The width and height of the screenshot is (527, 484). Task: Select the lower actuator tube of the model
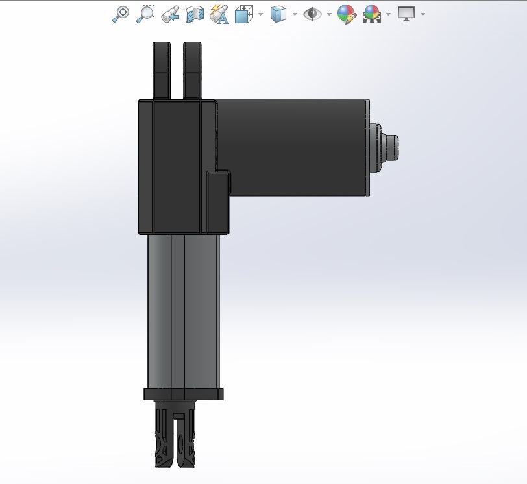click(x=183, y=311)
